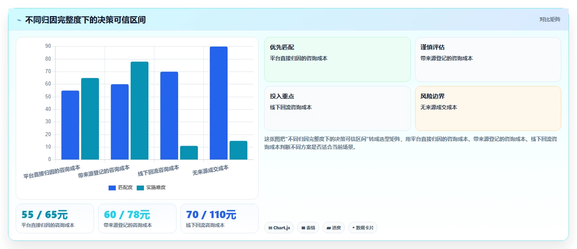Screen dimensions: 577x249
Task: Open the 风险边界 card
Action: pos(488,108)
